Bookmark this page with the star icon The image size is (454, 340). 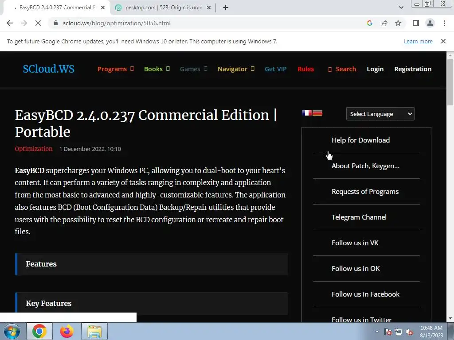click(398, 23)
